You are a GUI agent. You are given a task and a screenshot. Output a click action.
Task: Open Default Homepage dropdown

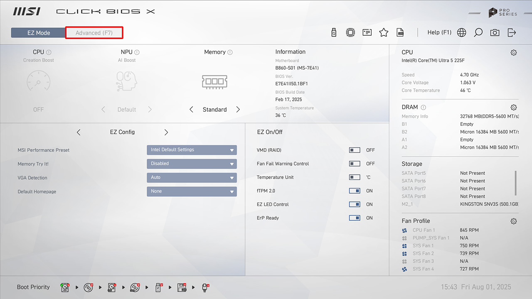pos(192,191)
